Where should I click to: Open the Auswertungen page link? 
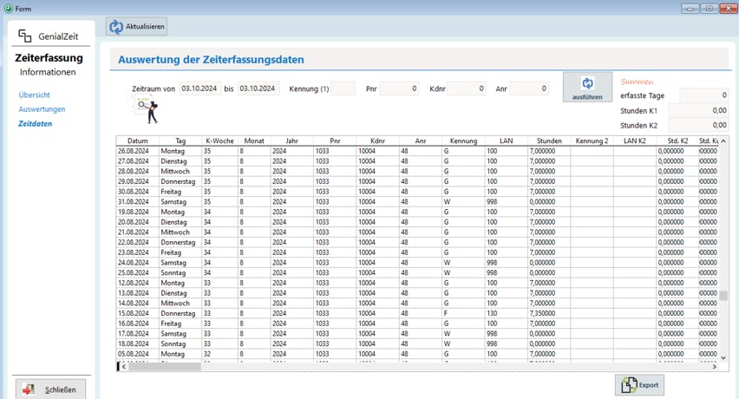[x=42, y=109]
